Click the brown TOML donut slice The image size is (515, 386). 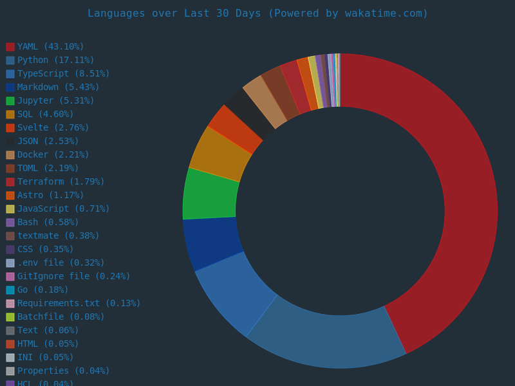tap(281, 93)
